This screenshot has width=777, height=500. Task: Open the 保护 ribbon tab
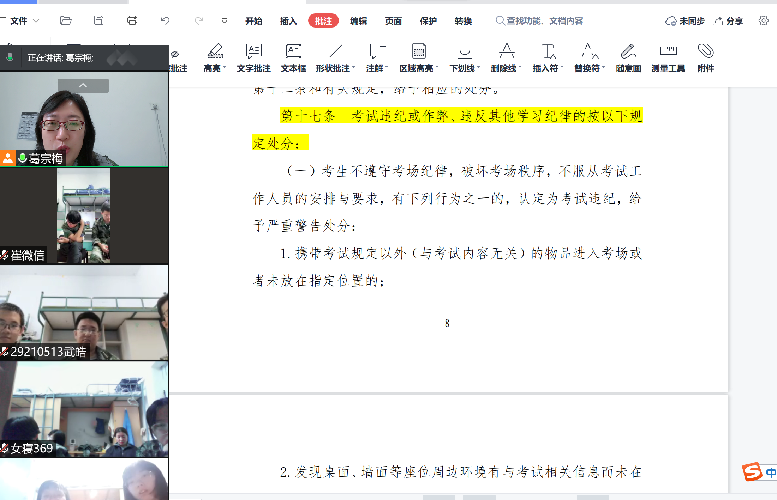pyautogui.click(x=428, y=21)
